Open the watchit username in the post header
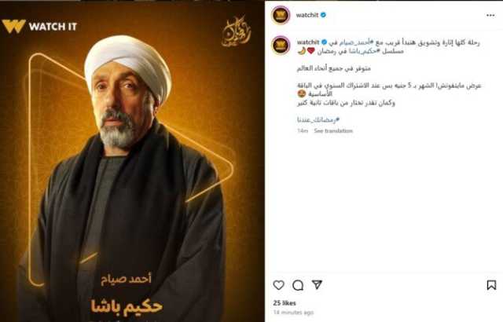Viewport: 503px width, 322px height. [x=307, y=15]
